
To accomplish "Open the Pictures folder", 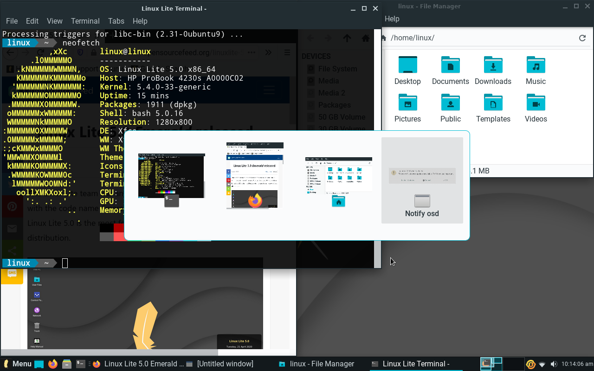I will tap(407, 102).
